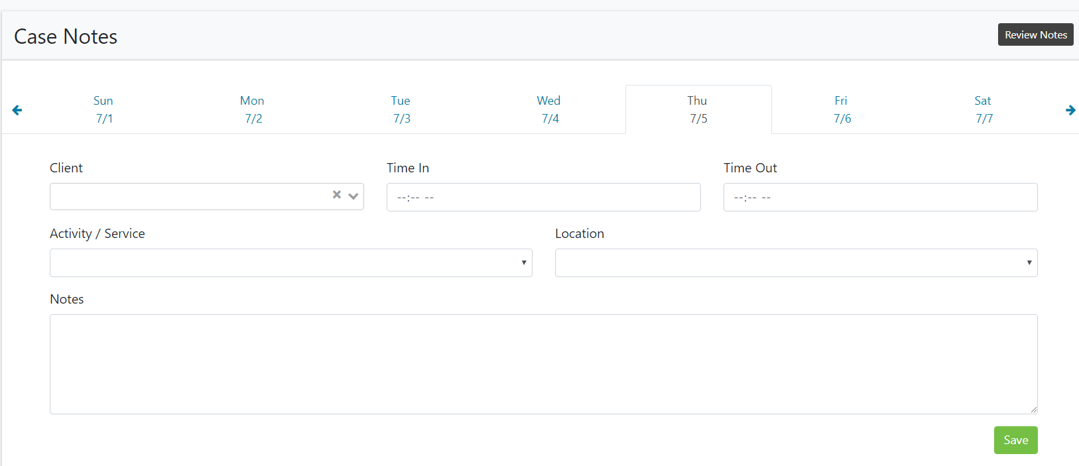Open the Location dropdown
This screenshot has width=1079, height=466.
(796, 262)
